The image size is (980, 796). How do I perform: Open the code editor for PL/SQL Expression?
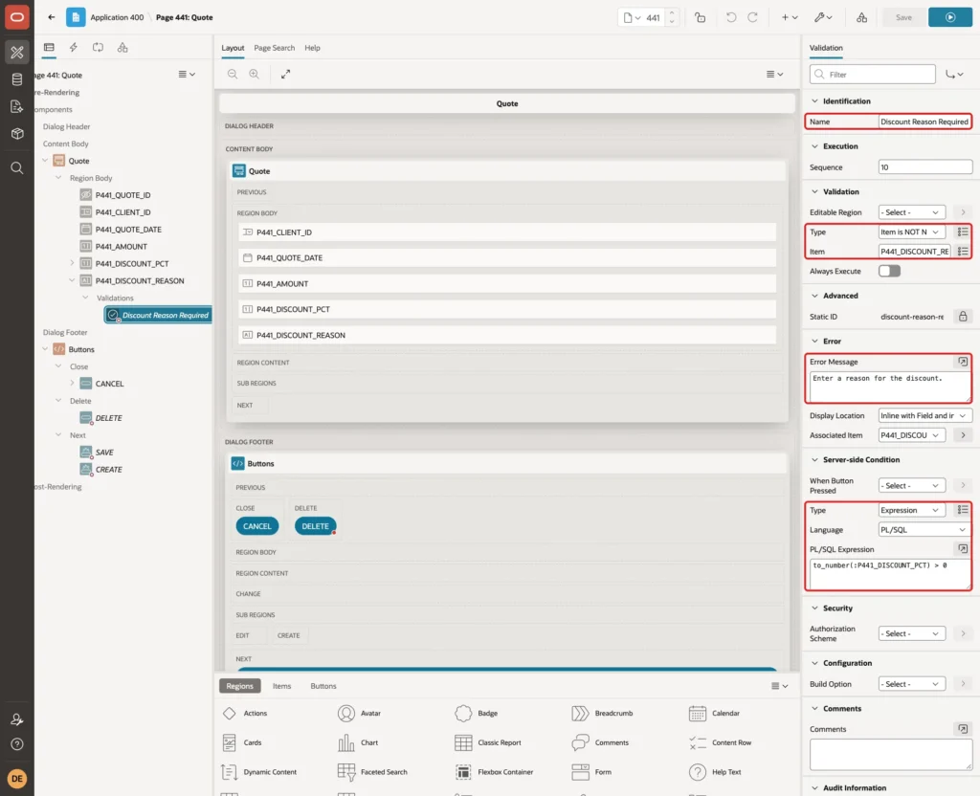[x=963, y=548]
